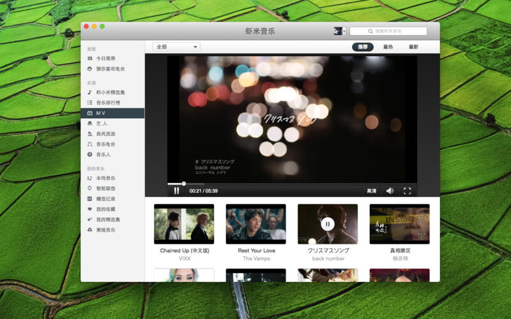Switch to the 推荐 tab
Viewport: 511px width, 319px height.
363,47
